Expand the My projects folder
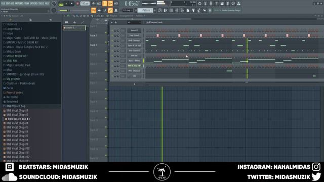 13,79
